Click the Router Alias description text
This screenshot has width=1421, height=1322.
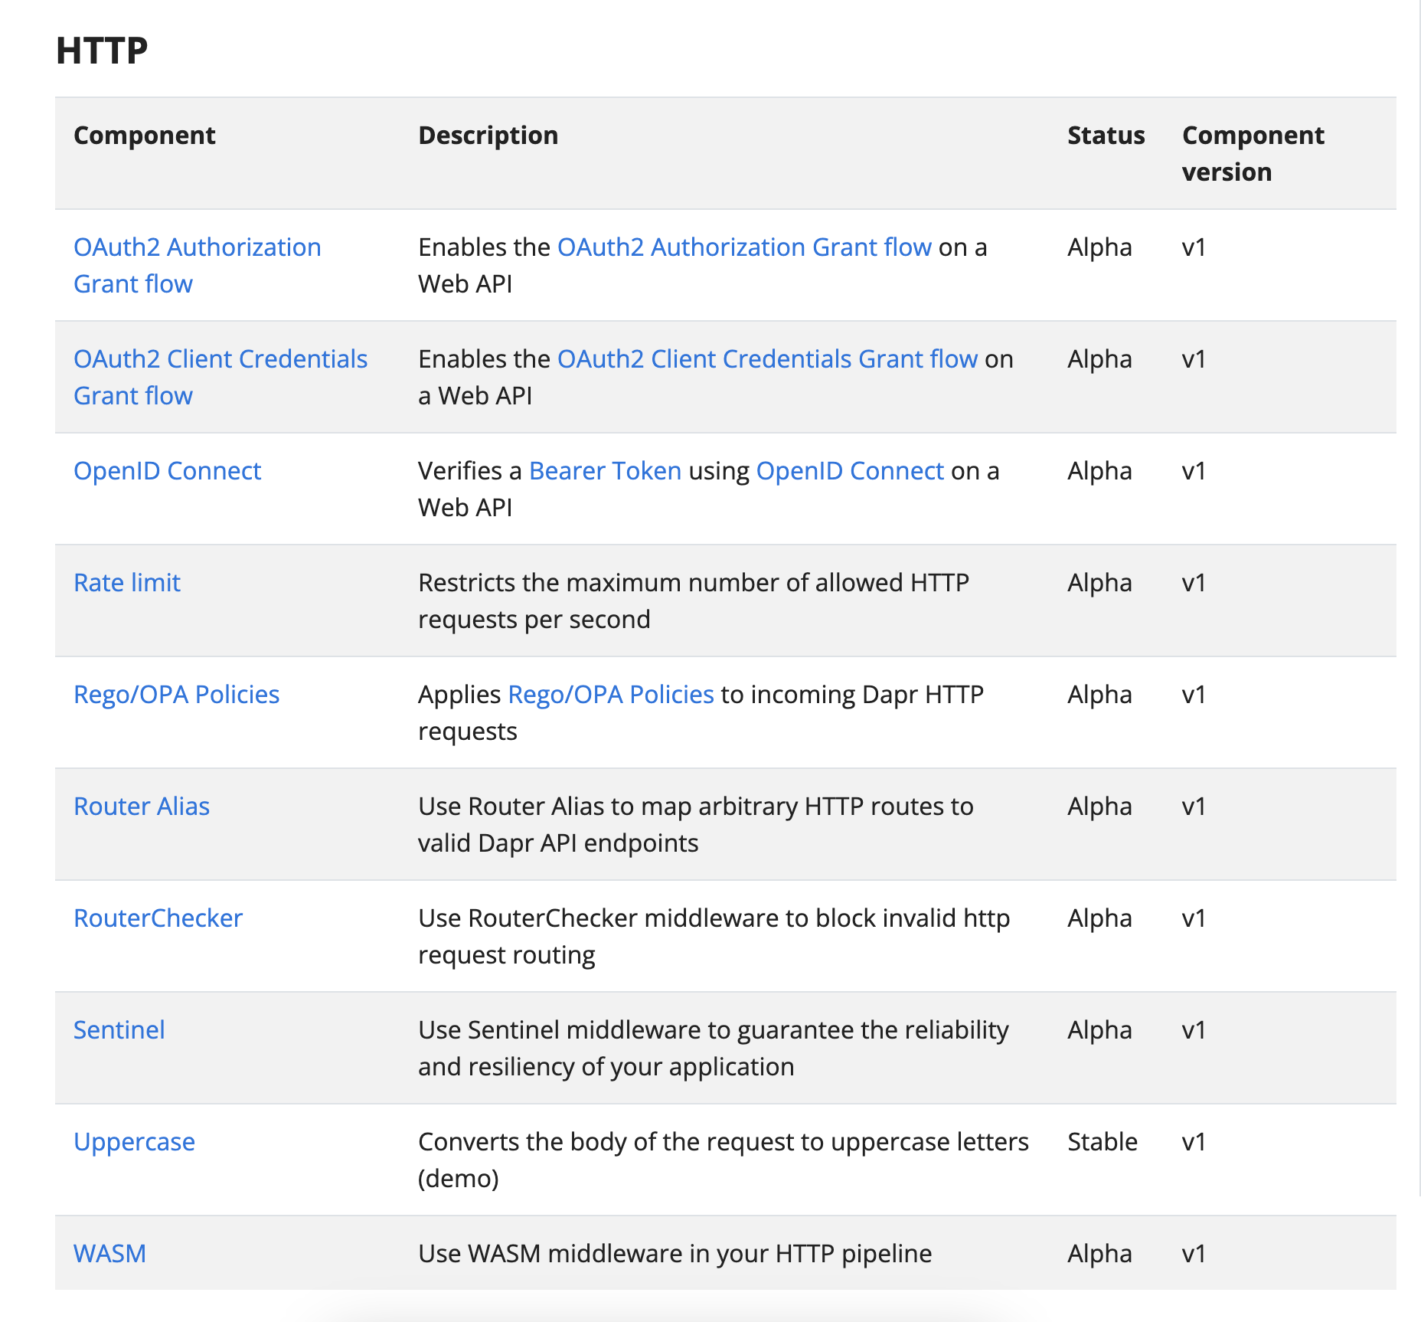pos(696,824)
